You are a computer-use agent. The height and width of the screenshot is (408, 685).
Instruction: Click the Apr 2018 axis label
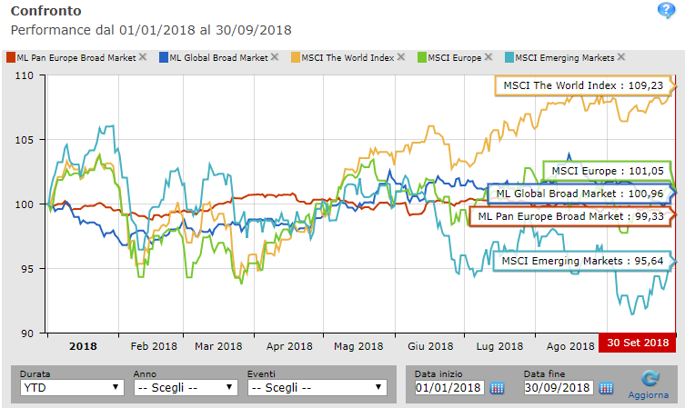289,346
